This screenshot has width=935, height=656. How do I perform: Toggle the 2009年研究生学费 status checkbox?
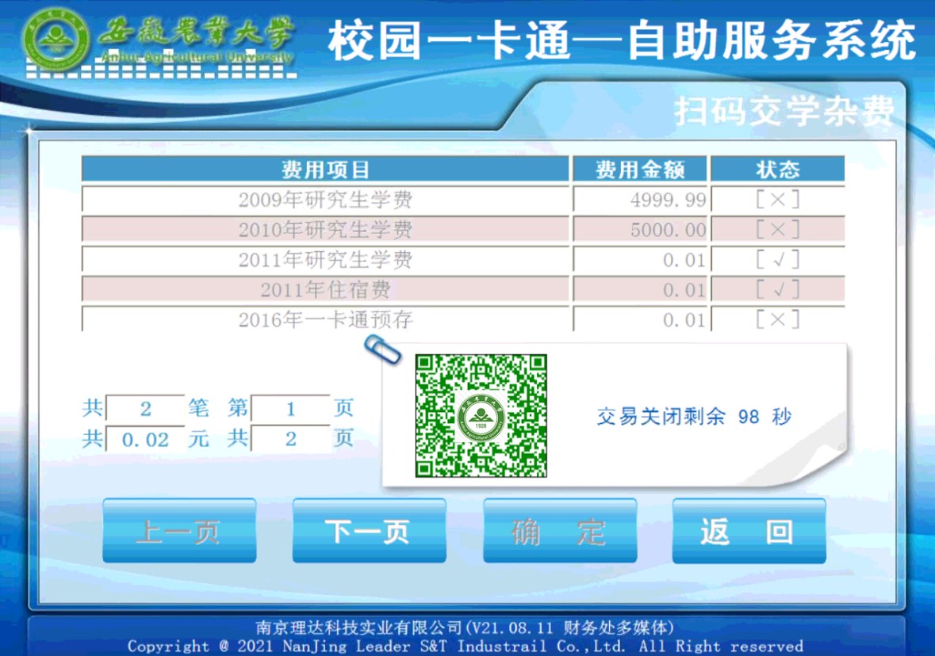pyautogui.click(x=776, y=200)
